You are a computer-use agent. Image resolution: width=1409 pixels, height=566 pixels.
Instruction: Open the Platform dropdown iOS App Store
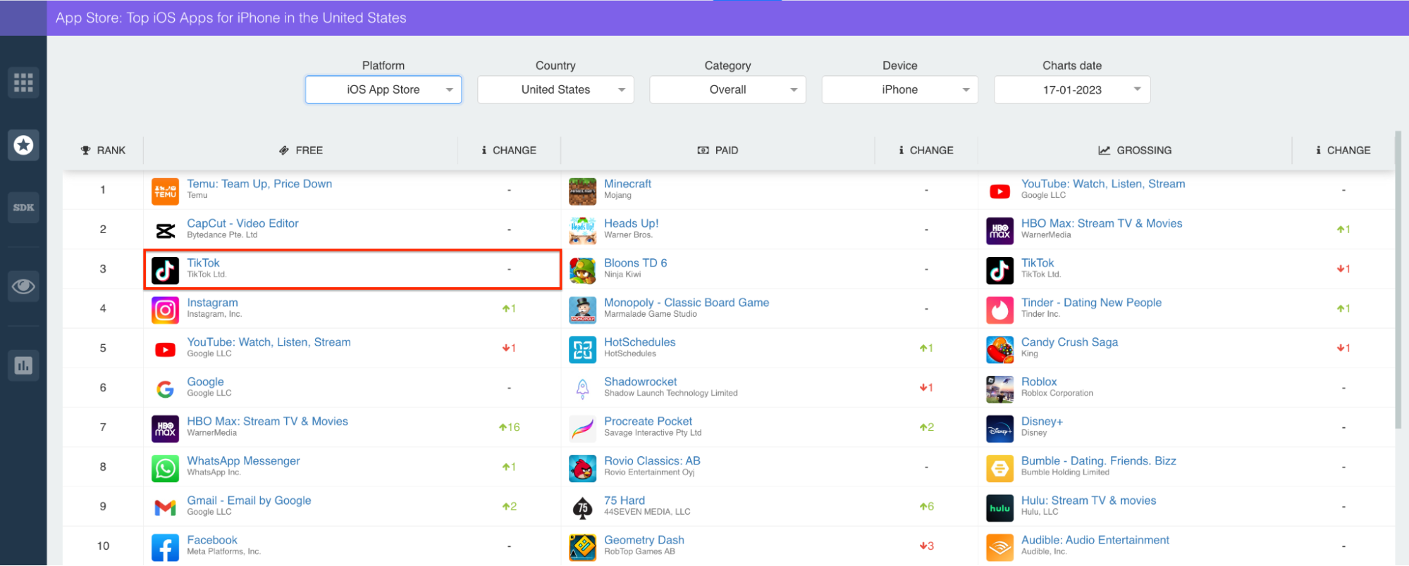(x=383, y=89)
